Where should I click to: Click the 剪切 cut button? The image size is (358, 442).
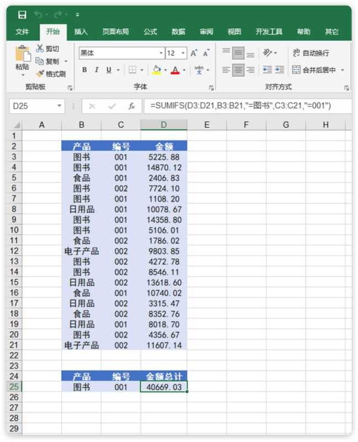pos(48,49)
